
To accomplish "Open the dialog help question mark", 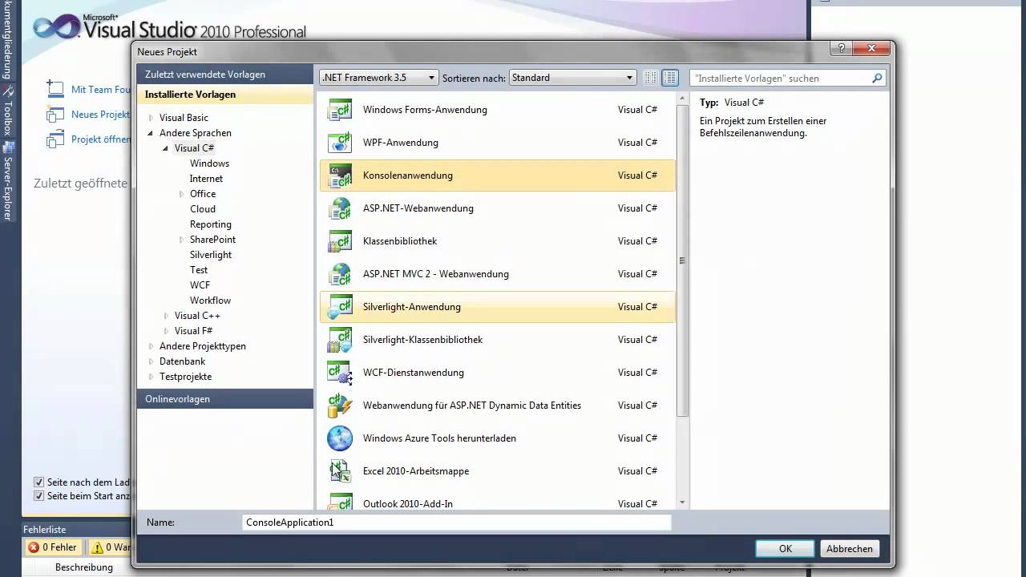I will 841,49.
